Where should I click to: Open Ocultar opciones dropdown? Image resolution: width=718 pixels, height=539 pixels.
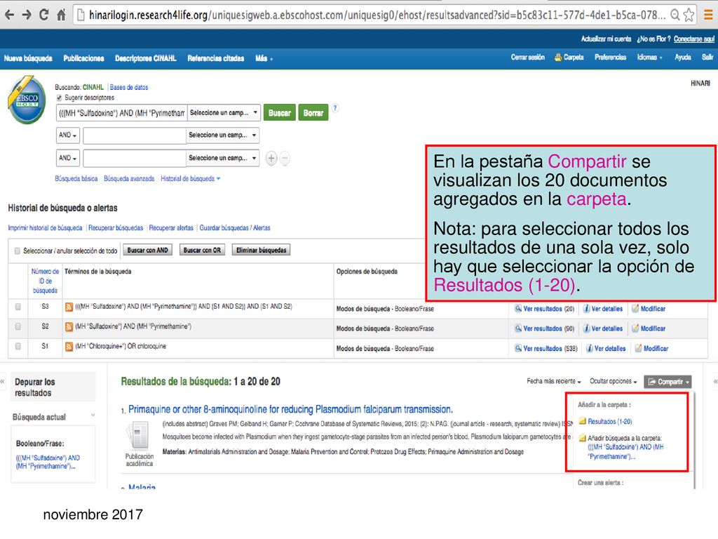[x=613, y=381]
